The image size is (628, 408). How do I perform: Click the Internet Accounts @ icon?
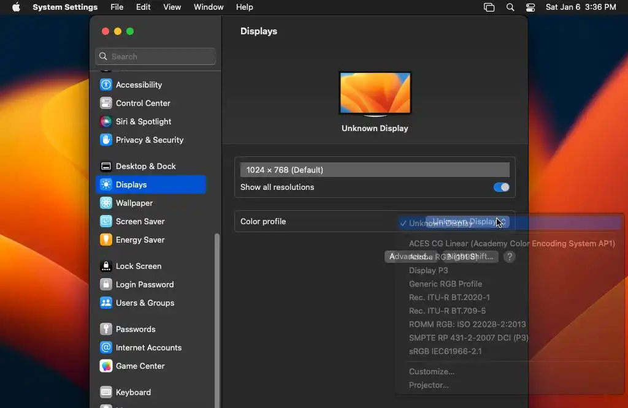point(105,348)
